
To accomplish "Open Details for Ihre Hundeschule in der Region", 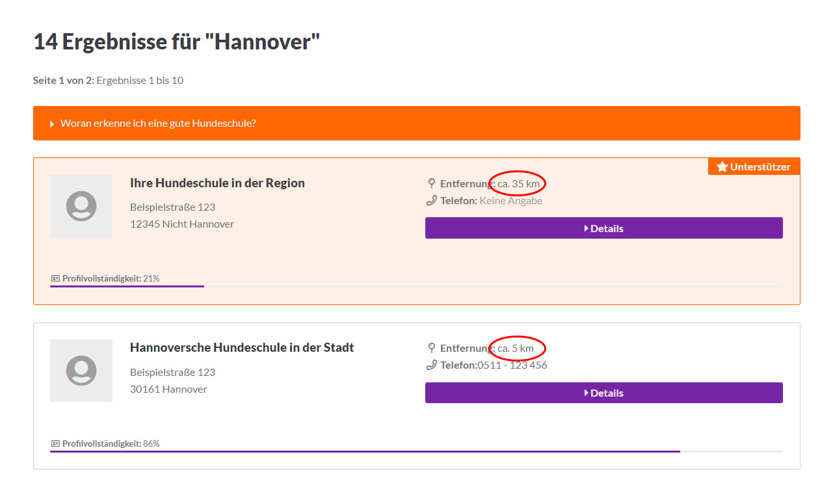I will 603,228.
